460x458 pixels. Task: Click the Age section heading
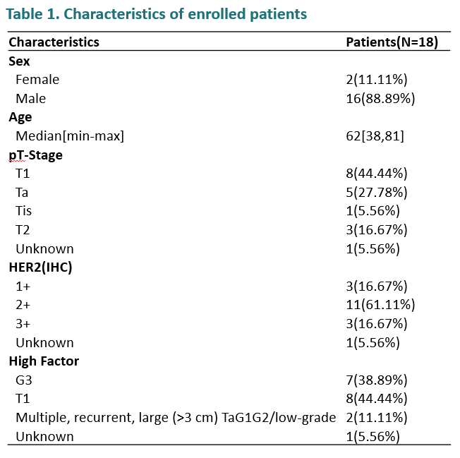click(20, 117)
